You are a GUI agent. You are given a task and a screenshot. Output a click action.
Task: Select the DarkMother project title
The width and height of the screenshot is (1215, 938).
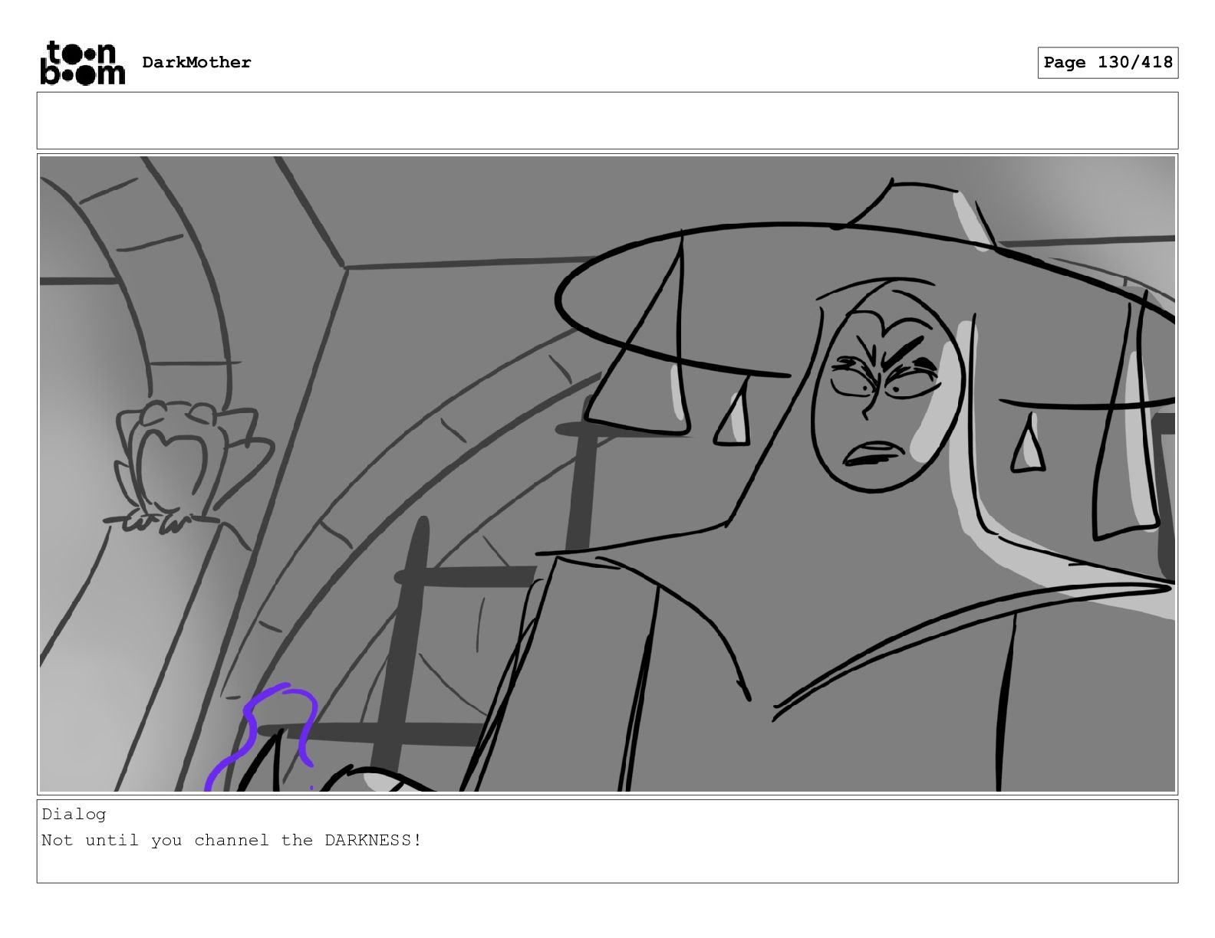click(x=196, y=62)
